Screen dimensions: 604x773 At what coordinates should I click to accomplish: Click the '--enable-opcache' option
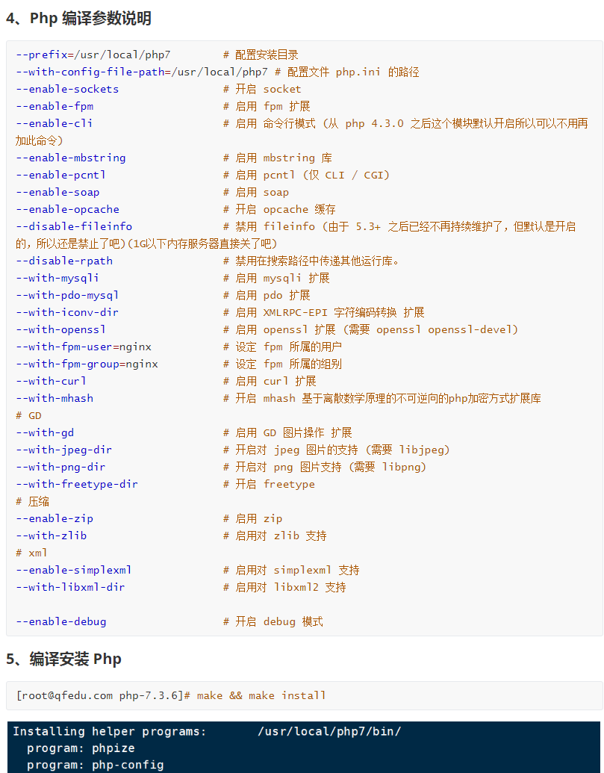click(67, 210)
